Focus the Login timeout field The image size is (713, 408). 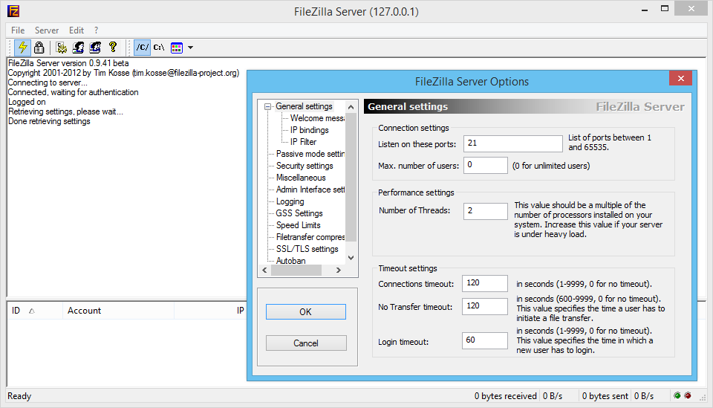(x=485, y=340)
